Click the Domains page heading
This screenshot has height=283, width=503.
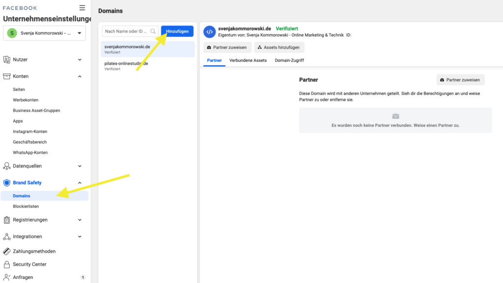[111, 11]
